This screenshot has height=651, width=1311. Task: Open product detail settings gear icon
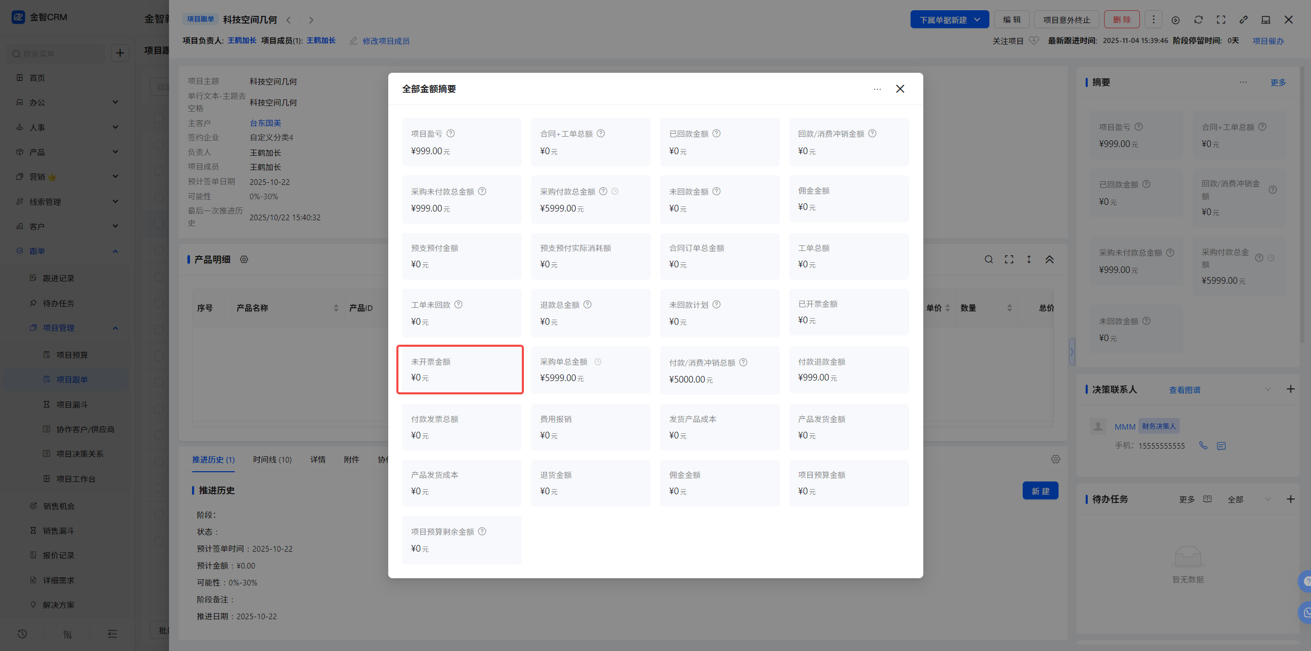point(244,260)
